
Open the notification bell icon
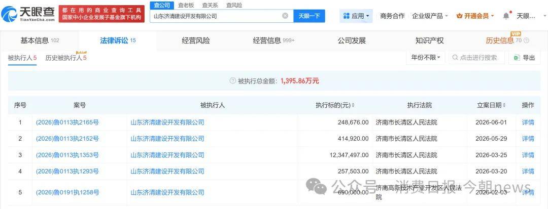coord(506,16)
